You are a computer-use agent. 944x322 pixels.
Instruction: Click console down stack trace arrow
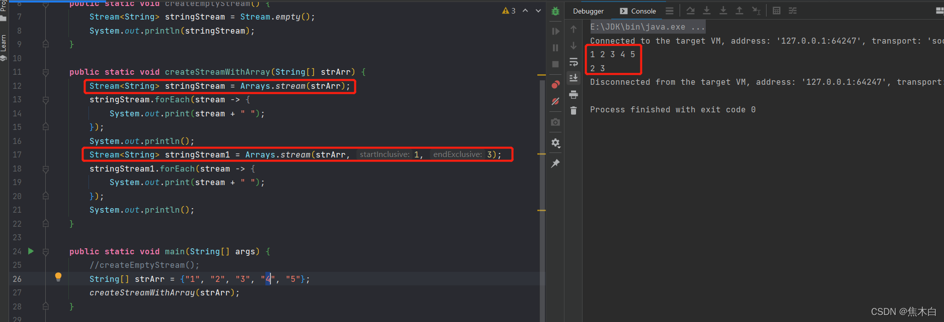click(574, 46)
